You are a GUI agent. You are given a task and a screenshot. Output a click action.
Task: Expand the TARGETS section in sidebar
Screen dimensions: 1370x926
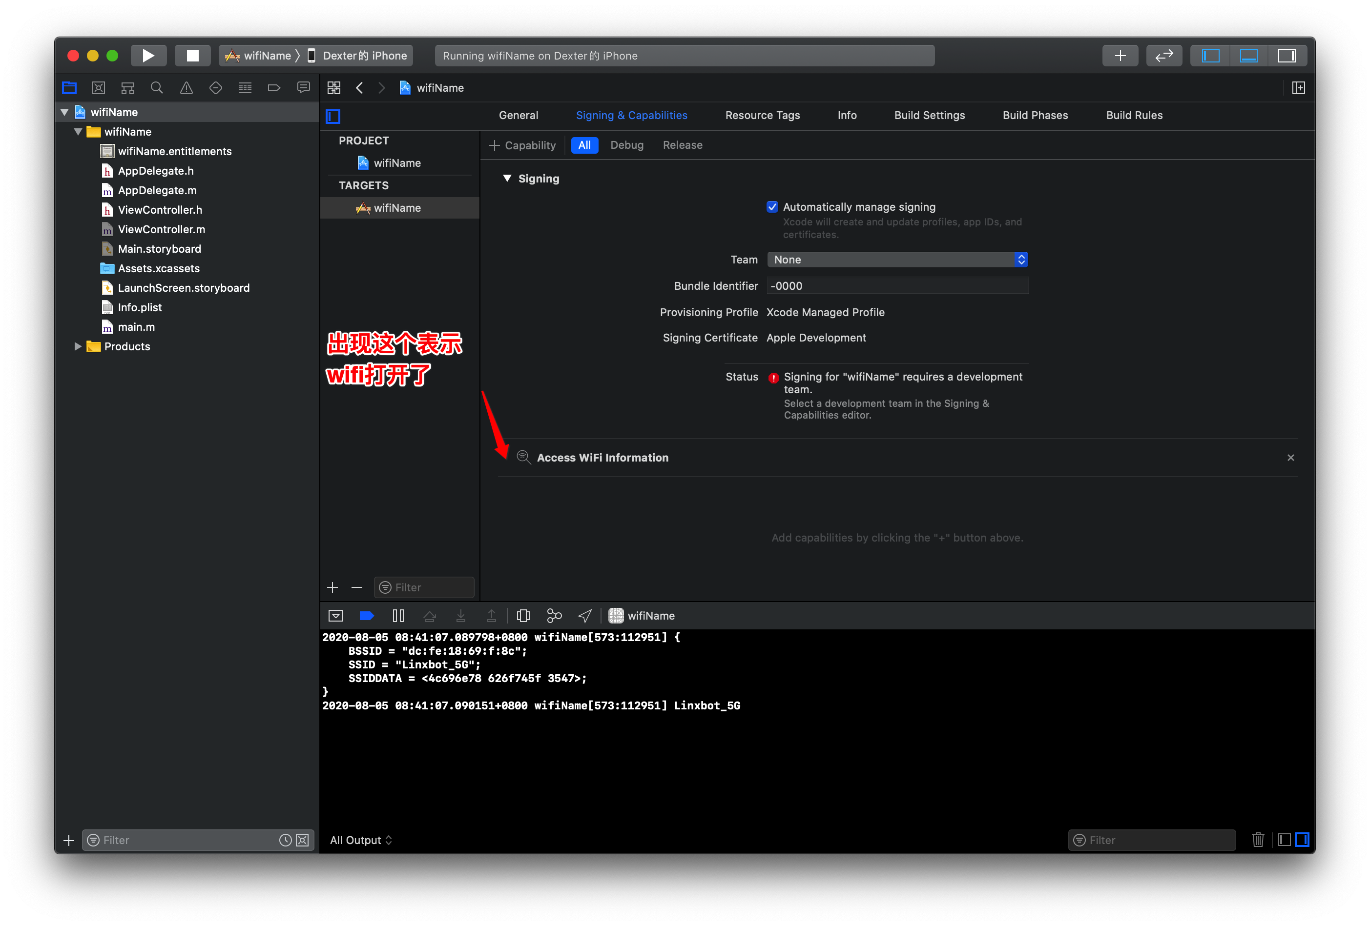[x=363, y=186]
